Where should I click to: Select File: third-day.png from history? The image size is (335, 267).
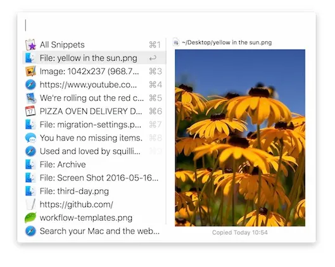coord(94,191)
